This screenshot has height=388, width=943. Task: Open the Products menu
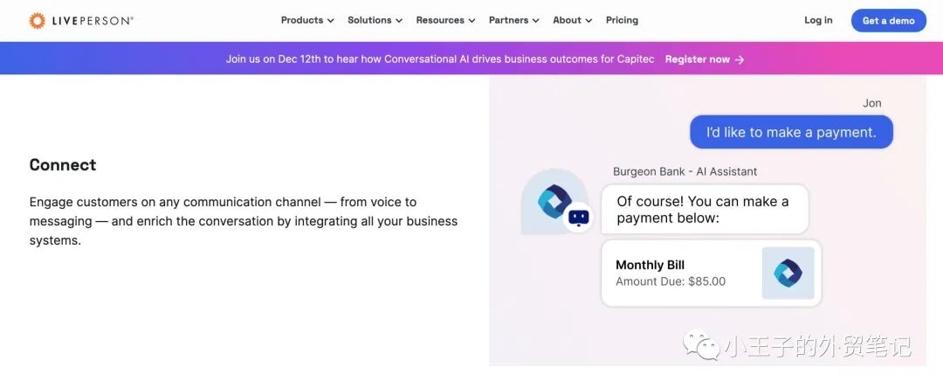coord(307,20)
